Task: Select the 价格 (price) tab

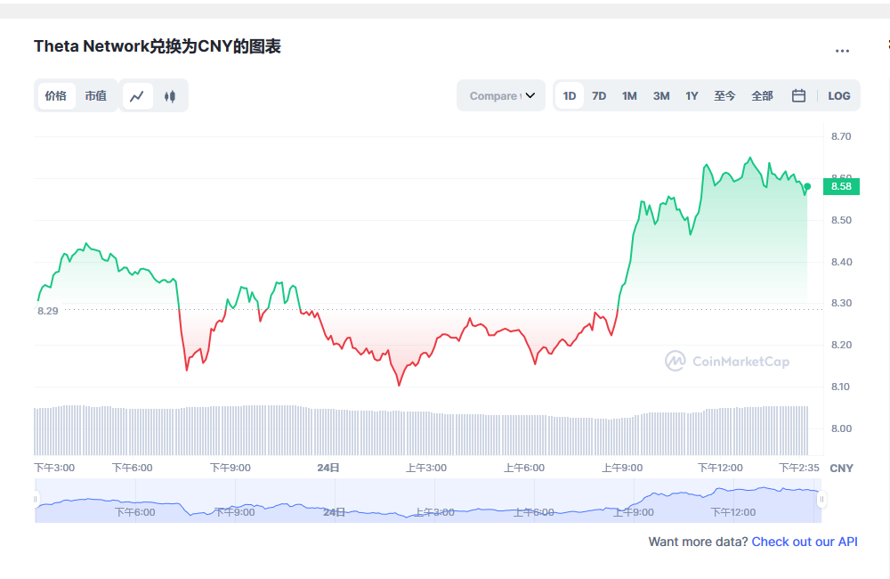Action: tap(55, 96)
